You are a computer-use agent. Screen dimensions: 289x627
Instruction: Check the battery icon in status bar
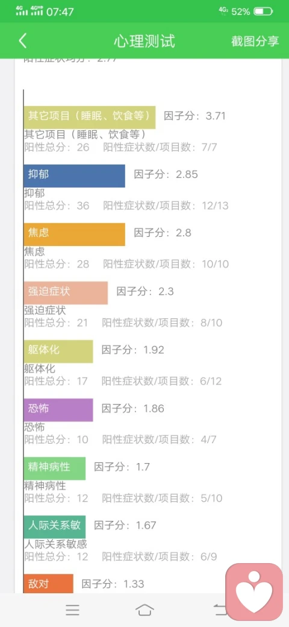pyautogui.click(x=264, y=11)
